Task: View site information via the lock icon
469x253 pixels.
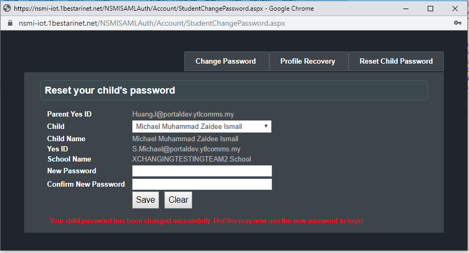Action: [x=10, y=23]
